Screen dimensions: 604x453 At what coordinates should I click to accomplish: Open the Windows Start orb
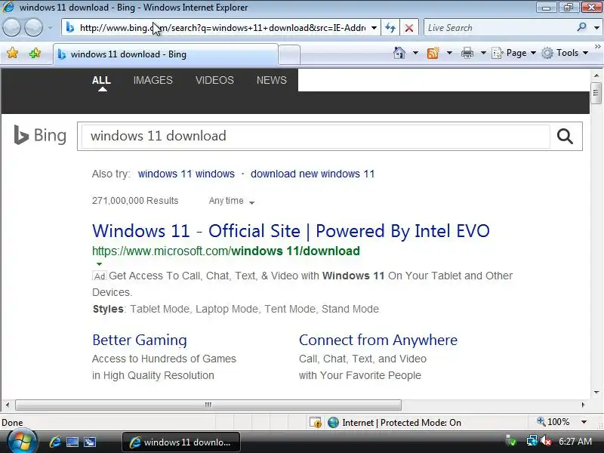[21, 442]
